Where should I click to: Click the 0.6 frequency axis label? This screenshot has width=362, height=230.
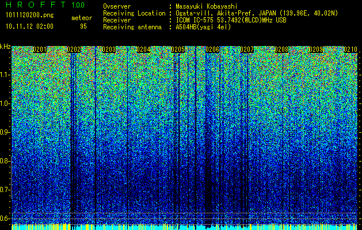pos(5,218)
